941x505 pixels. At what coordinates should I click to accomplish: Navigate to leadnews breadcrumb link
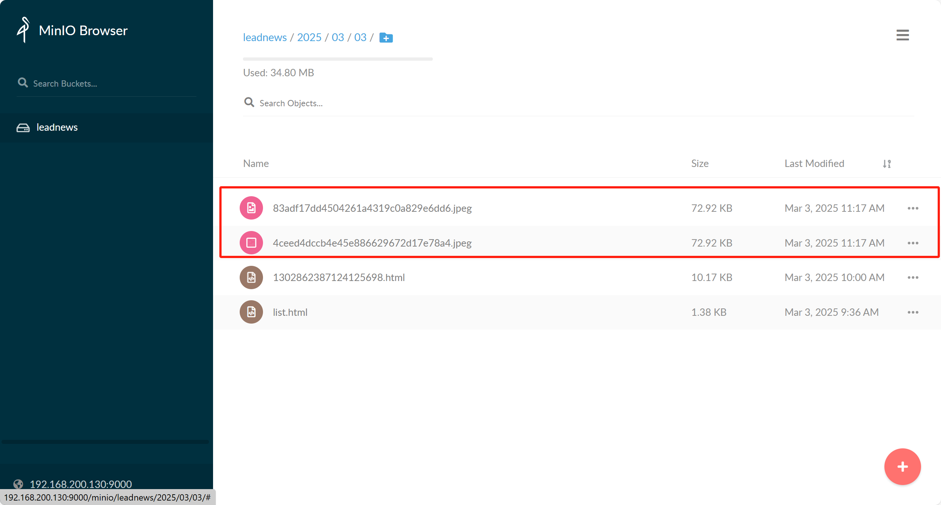264,37
